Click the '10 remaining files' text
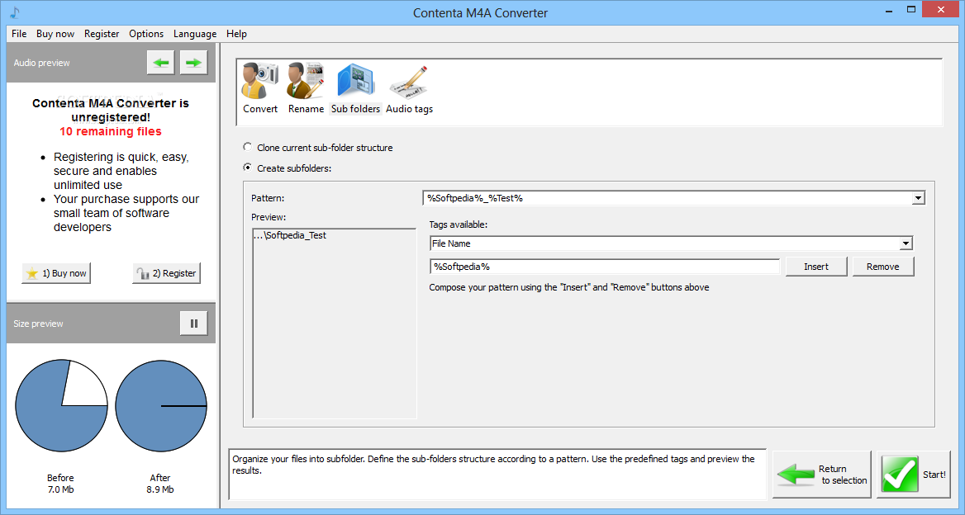 [x=111, y=131]
